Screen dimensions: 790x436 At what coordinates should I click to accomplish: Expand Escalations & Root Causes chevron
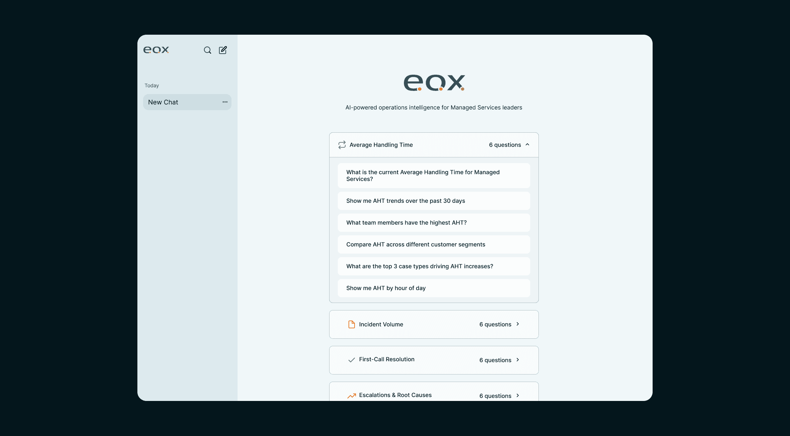point(518,396)
